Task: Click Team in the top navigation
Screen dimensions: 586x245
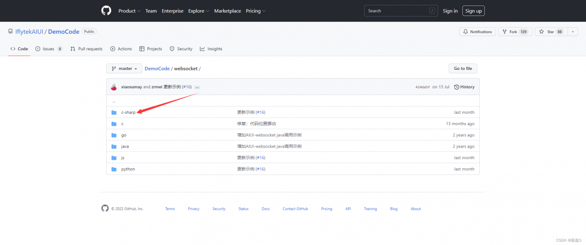Action: click(x=151, y=11)
